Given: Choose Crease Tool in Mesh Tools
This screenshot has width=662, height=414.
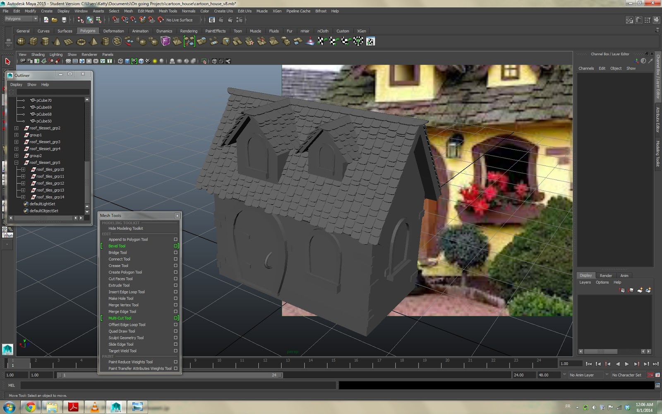Looking at the screenshot, I should pyautogui.click(x=118, y=266).
